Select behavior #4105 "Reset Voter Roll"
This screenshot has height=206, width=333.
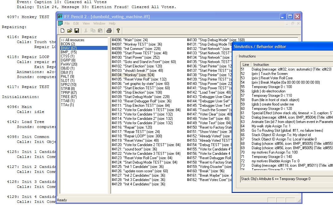pos(139,79)
